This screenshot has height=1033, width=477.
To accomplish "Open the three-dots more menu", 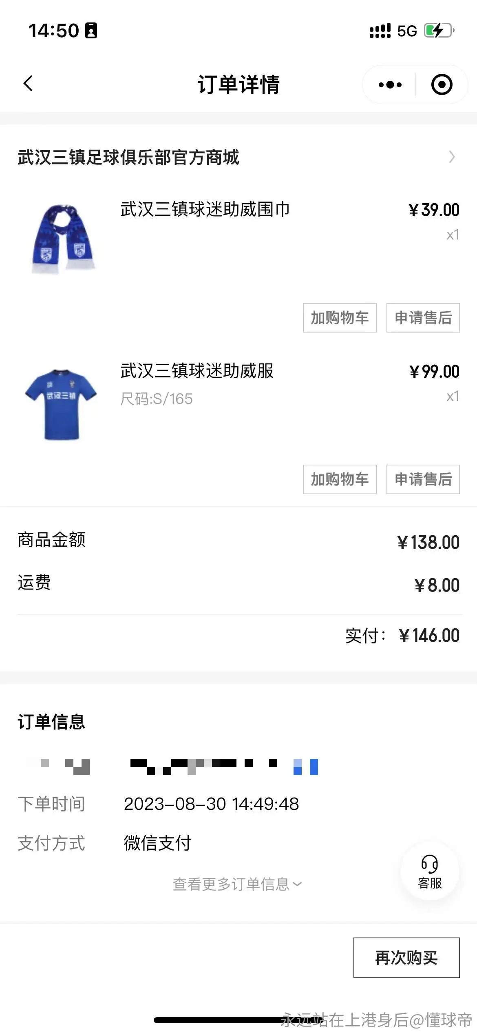I will (390, 85).
